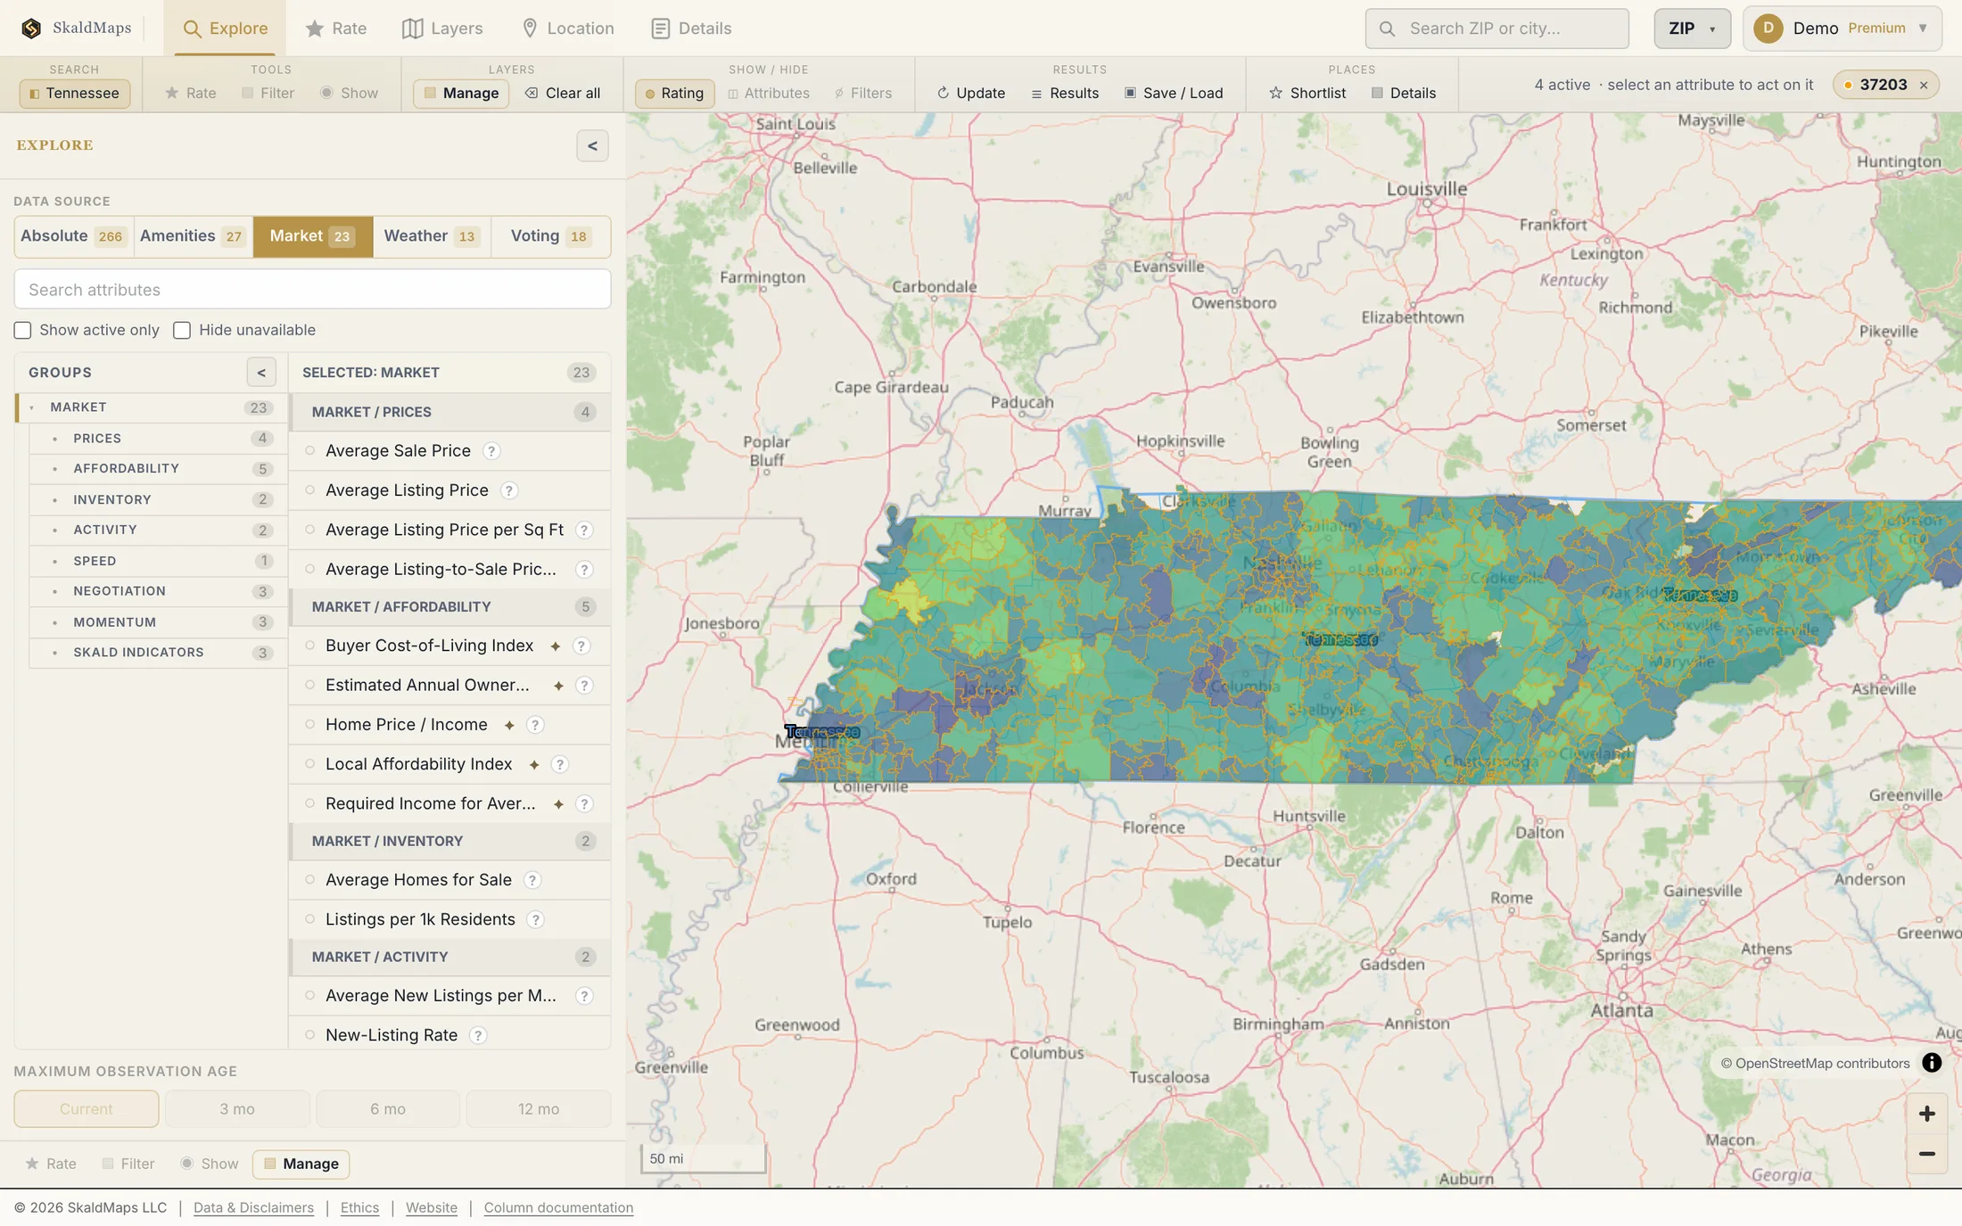Screen dimensions: 1962x1226
Task: Open the Data & Disclaimers link
Action: pyautogui.click(x=253, y=1207)
